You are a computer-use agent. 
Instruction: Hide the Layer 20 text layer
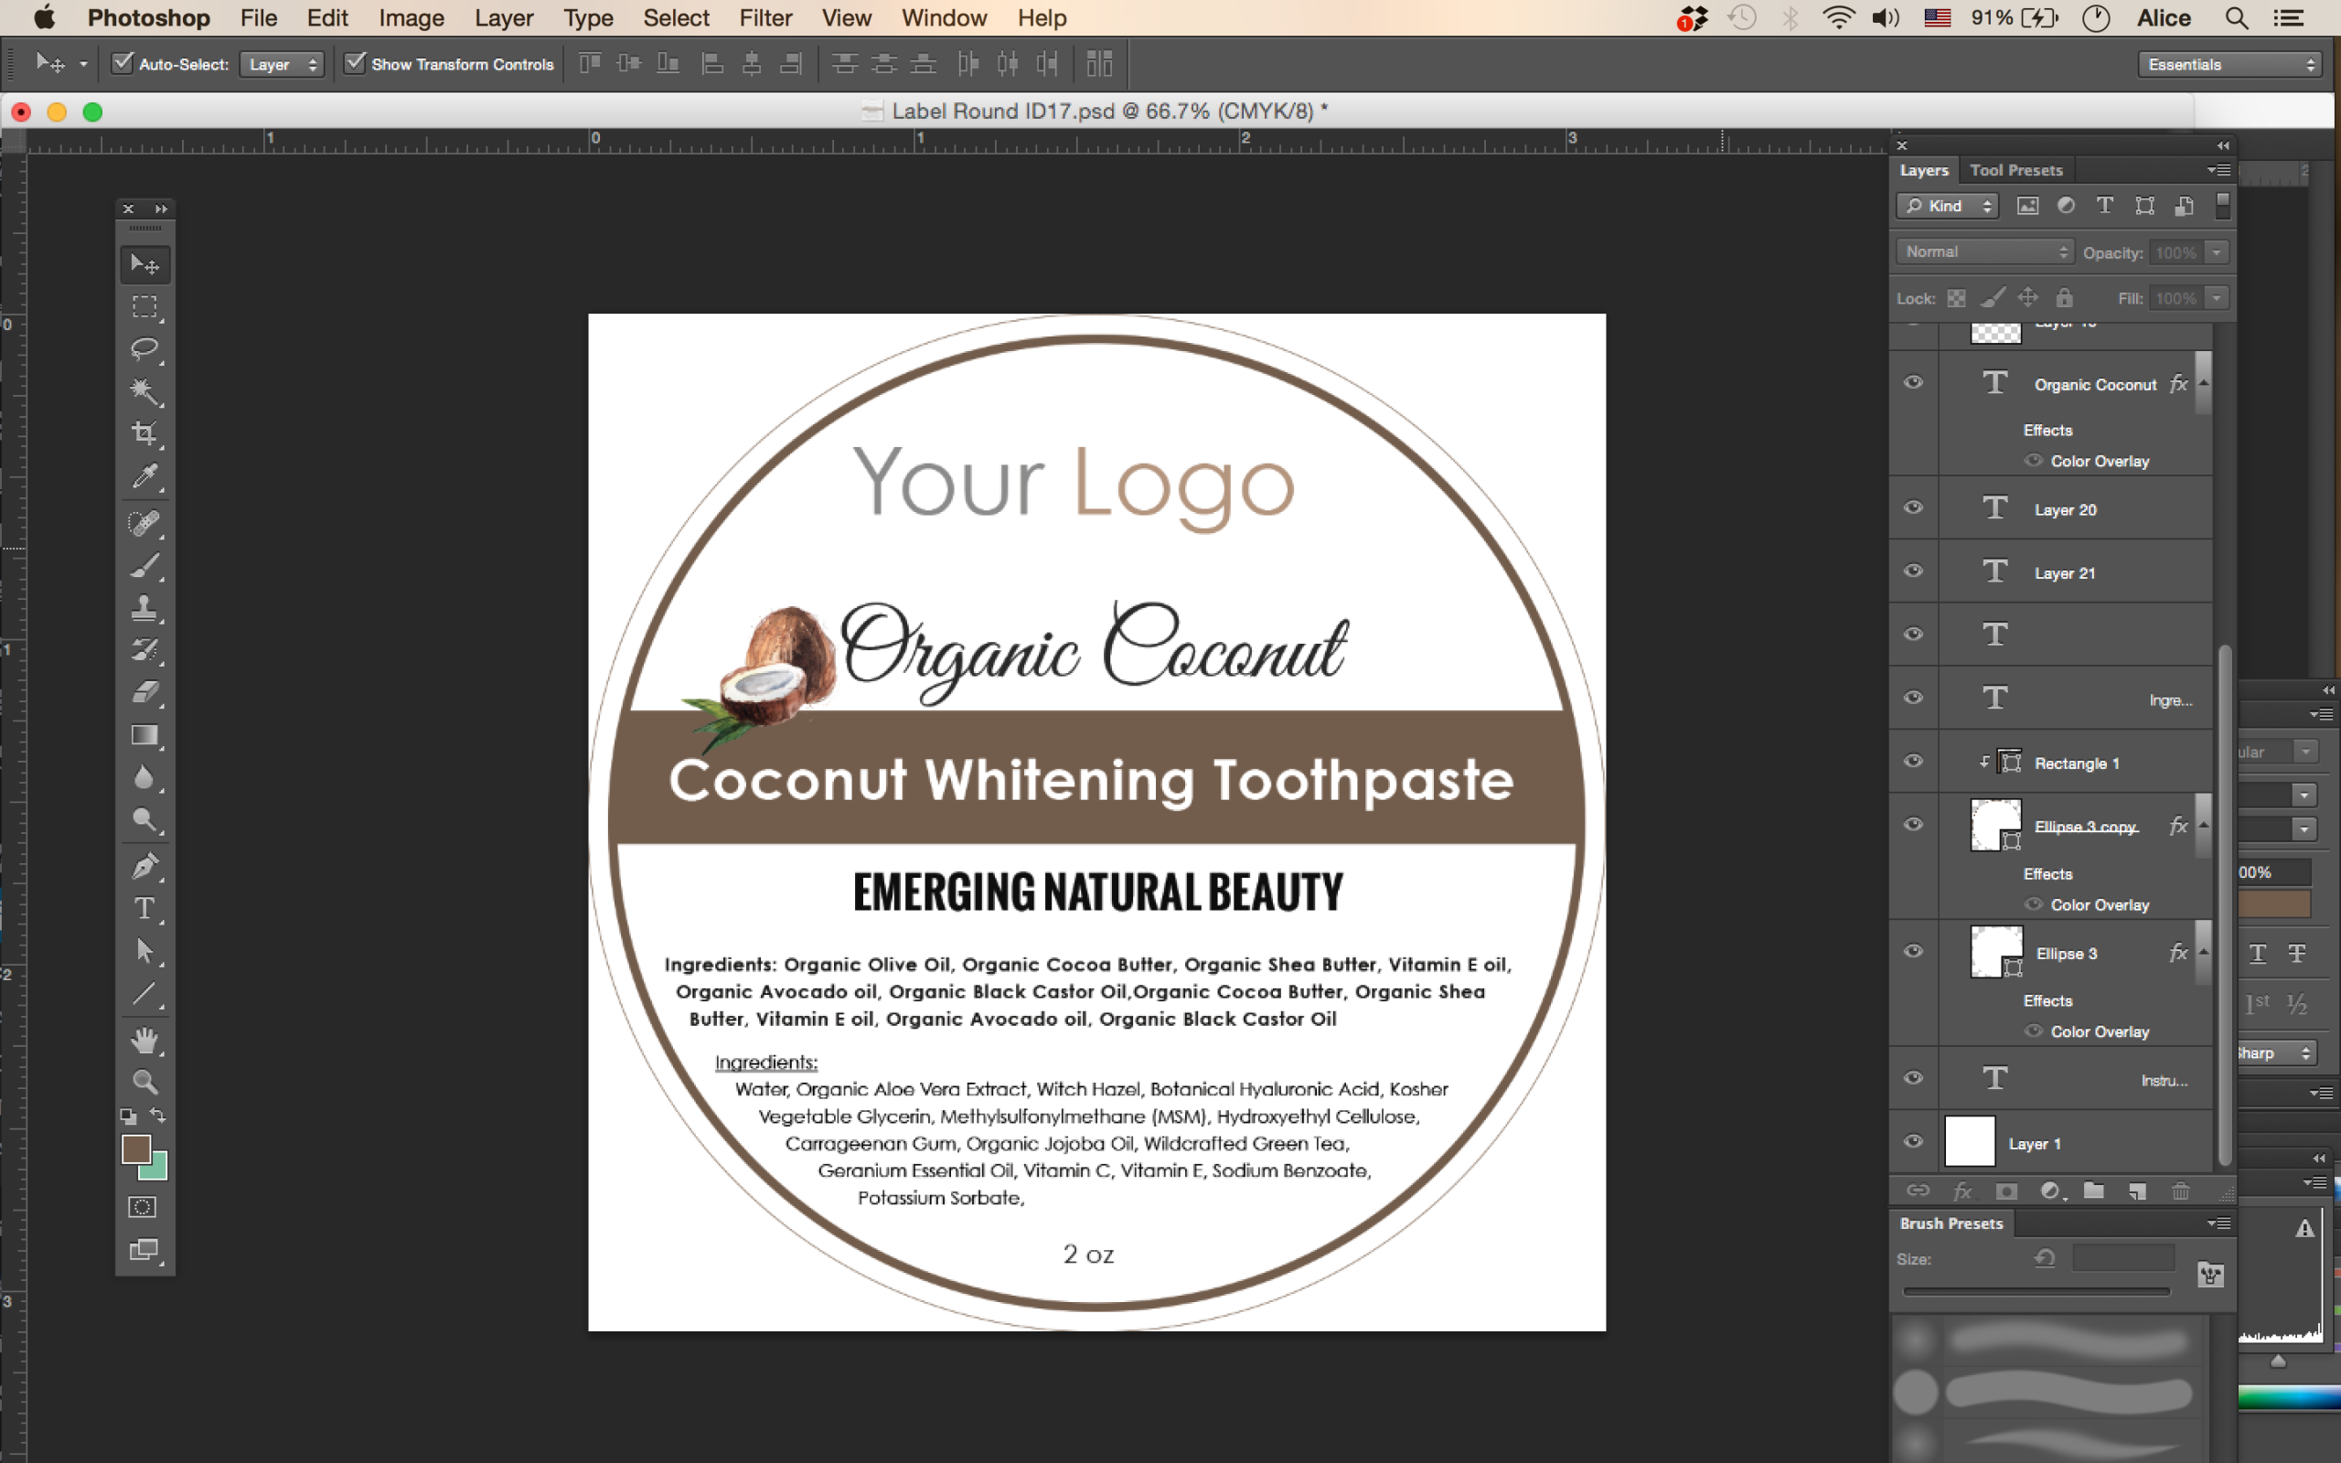(1913, 508)
